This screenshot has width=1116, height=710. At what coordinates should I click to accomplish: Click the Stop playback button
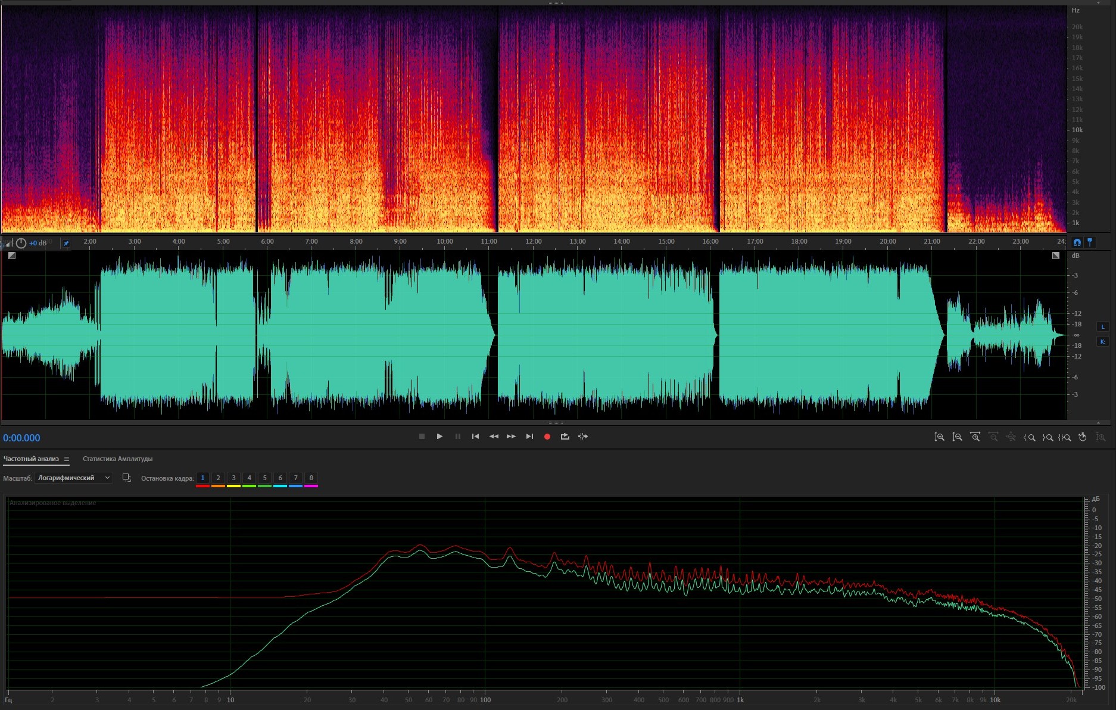[x=422, y=437]
